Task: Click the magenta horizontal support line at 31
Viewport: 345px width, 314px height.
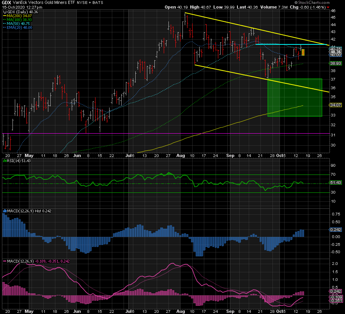Action: coord(166,134)
